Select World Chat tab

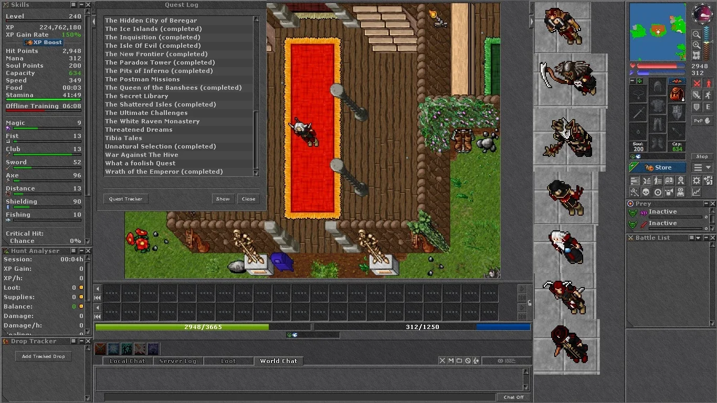[x=279, y=361]
